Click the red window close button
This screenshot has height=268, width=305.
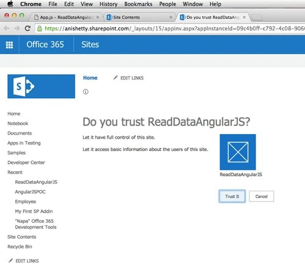pos(7,15)
